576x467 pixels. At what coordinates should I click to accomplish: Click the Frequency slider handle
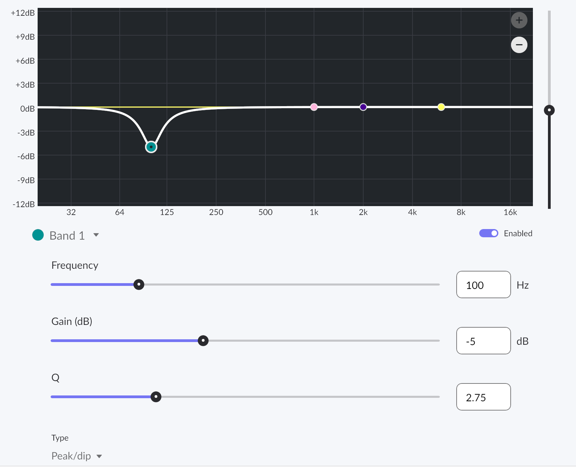pyautogui.click(x=139, y=285)
